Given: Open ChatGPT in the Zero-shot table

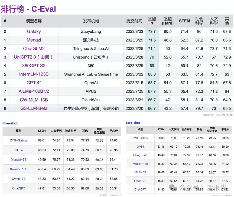Looking at the screenshot, I should [140, 190].
